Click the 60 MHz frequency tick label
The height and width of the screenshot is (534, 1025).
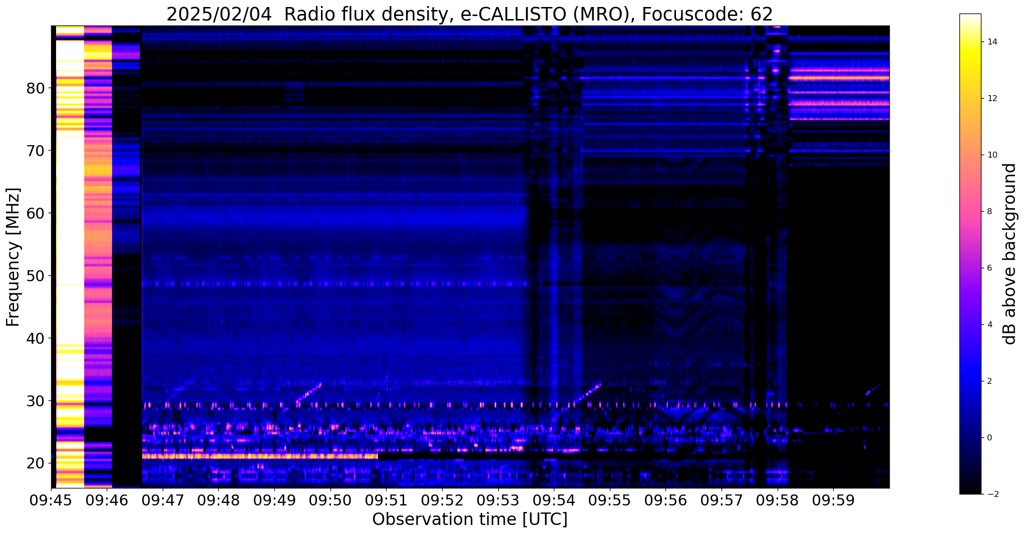(x=36, y=214)
